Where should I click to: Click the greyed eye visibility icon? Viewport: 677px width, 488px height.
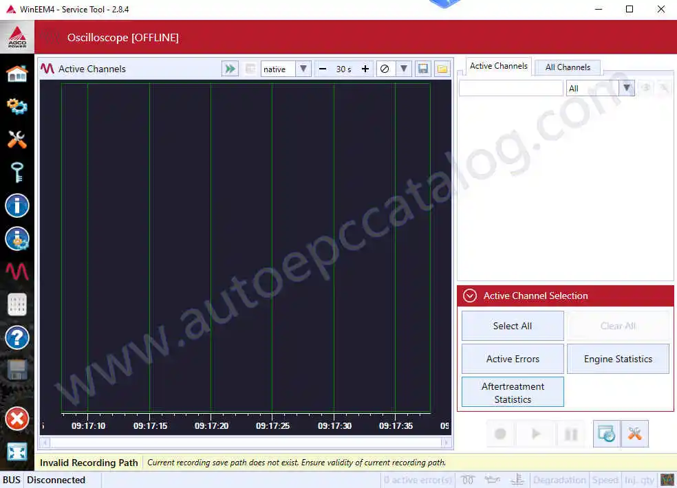coord(646,88)
